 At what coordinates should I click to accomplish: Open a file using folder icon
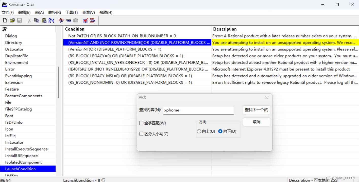tap(12, 21)
